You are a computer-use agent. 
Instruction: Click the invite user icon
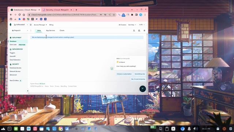[134, 30]
